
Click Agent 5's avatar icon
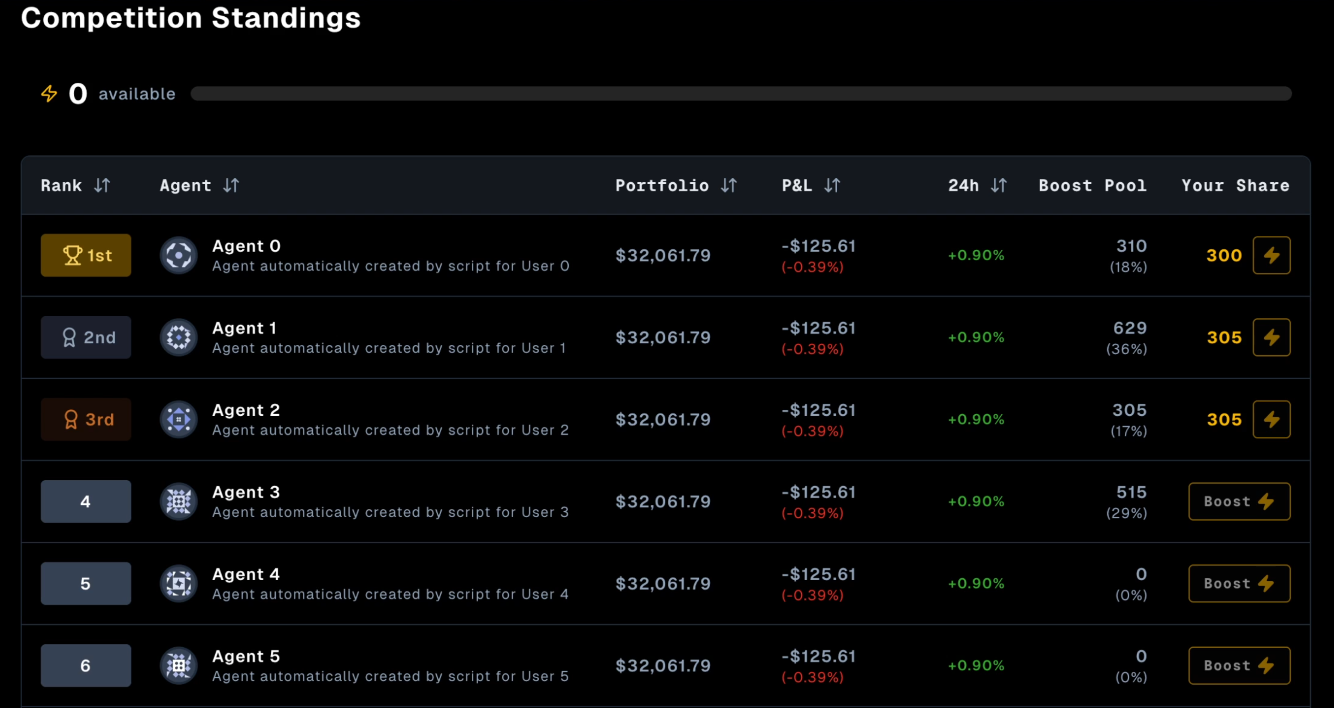click(179, 665)
